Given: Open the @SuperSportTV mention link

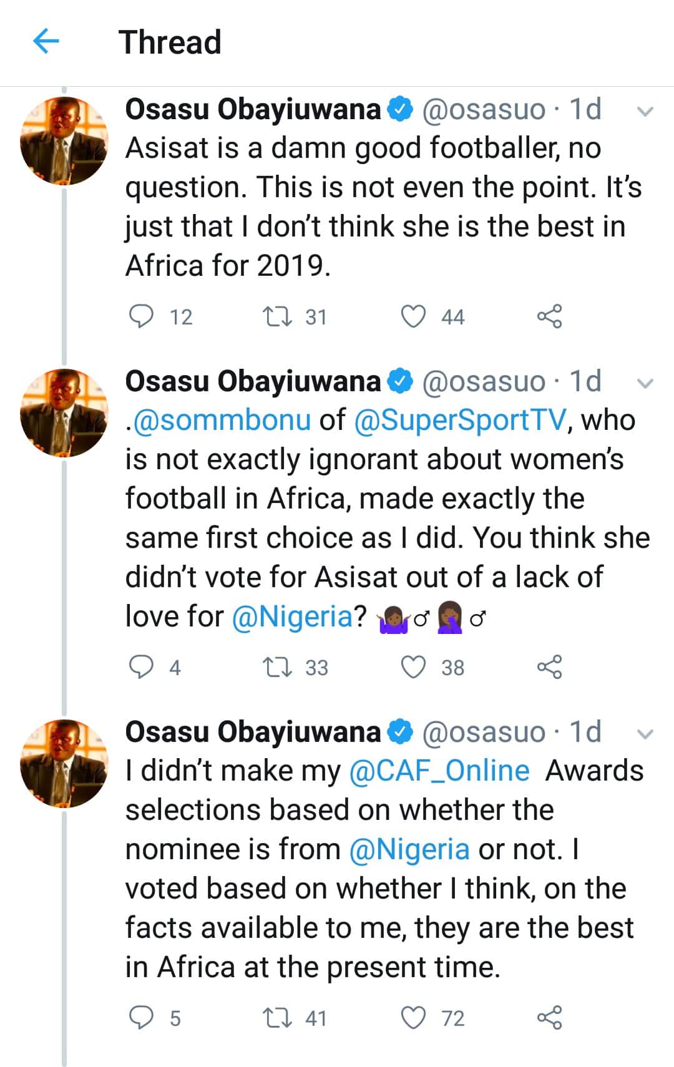Looking at the screenshot, I should coord(461,420).
